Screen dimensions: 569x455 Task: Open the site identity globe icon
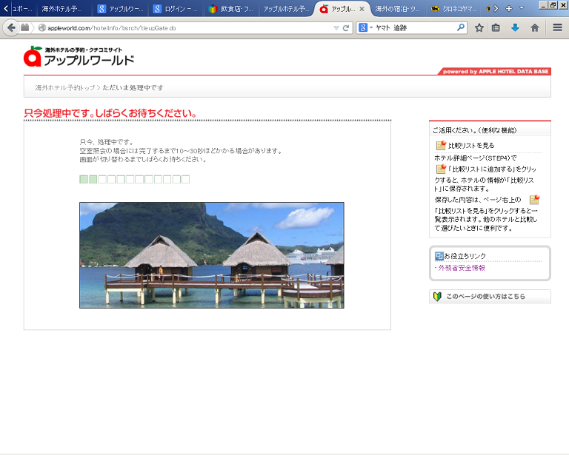coord(42,28)
